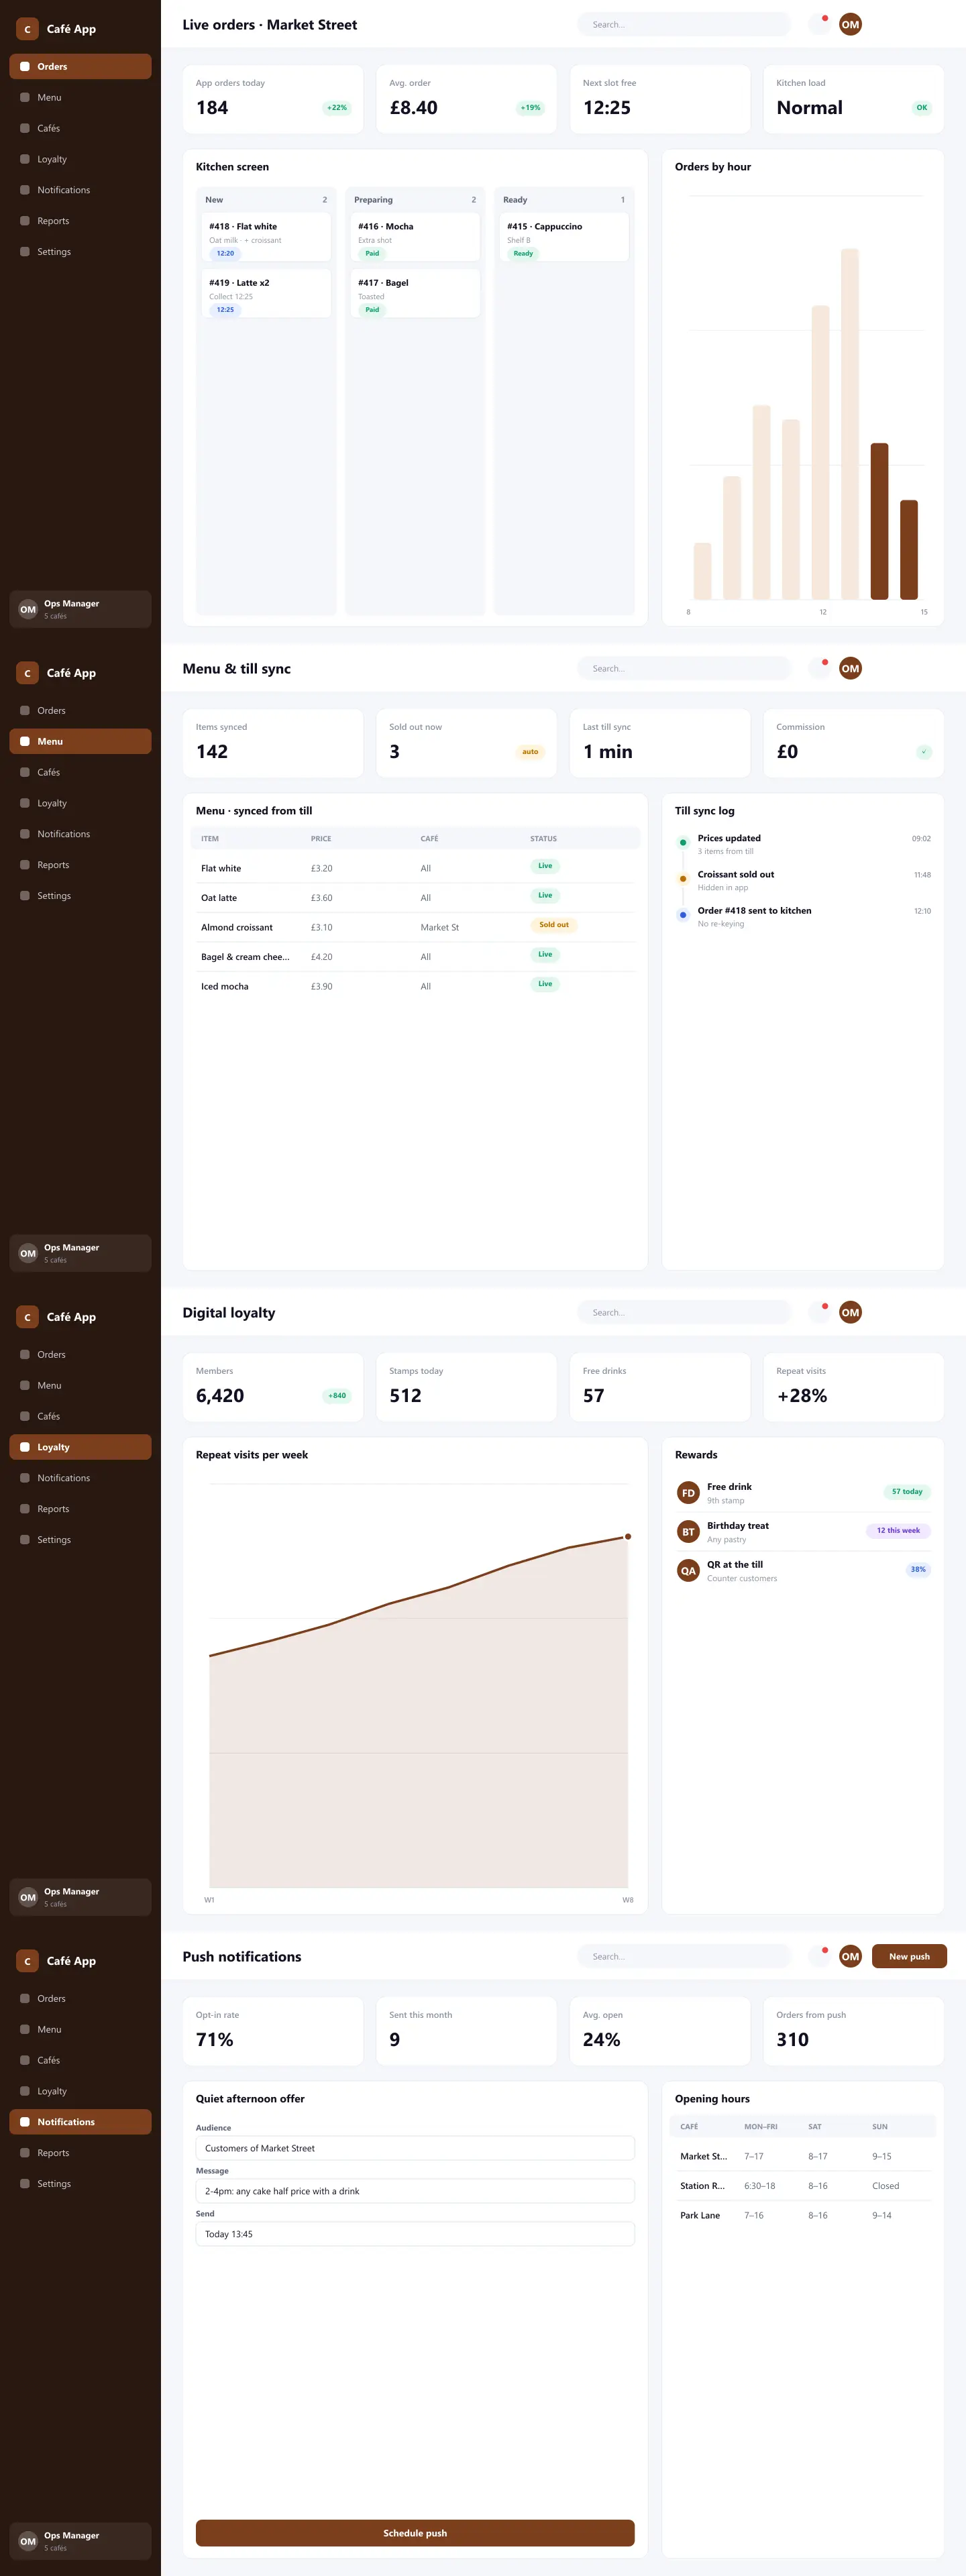
Task: Click the 57 today badge on Free drink reward
Action: 907,1492
